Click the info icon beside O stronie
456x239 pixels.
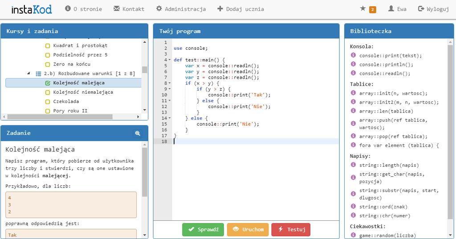click(68, 8)
